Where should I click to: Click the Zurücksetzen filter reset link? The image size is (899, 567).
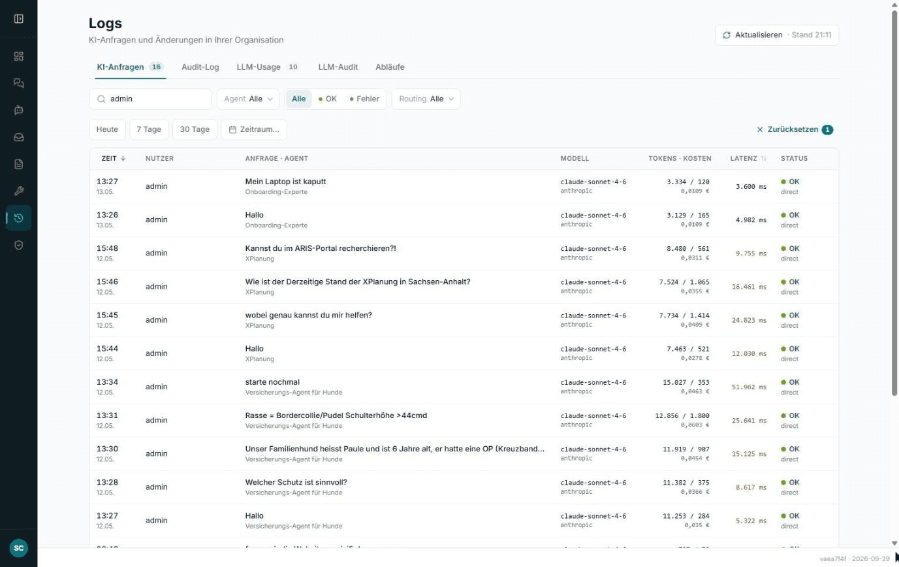pos(795,129)
